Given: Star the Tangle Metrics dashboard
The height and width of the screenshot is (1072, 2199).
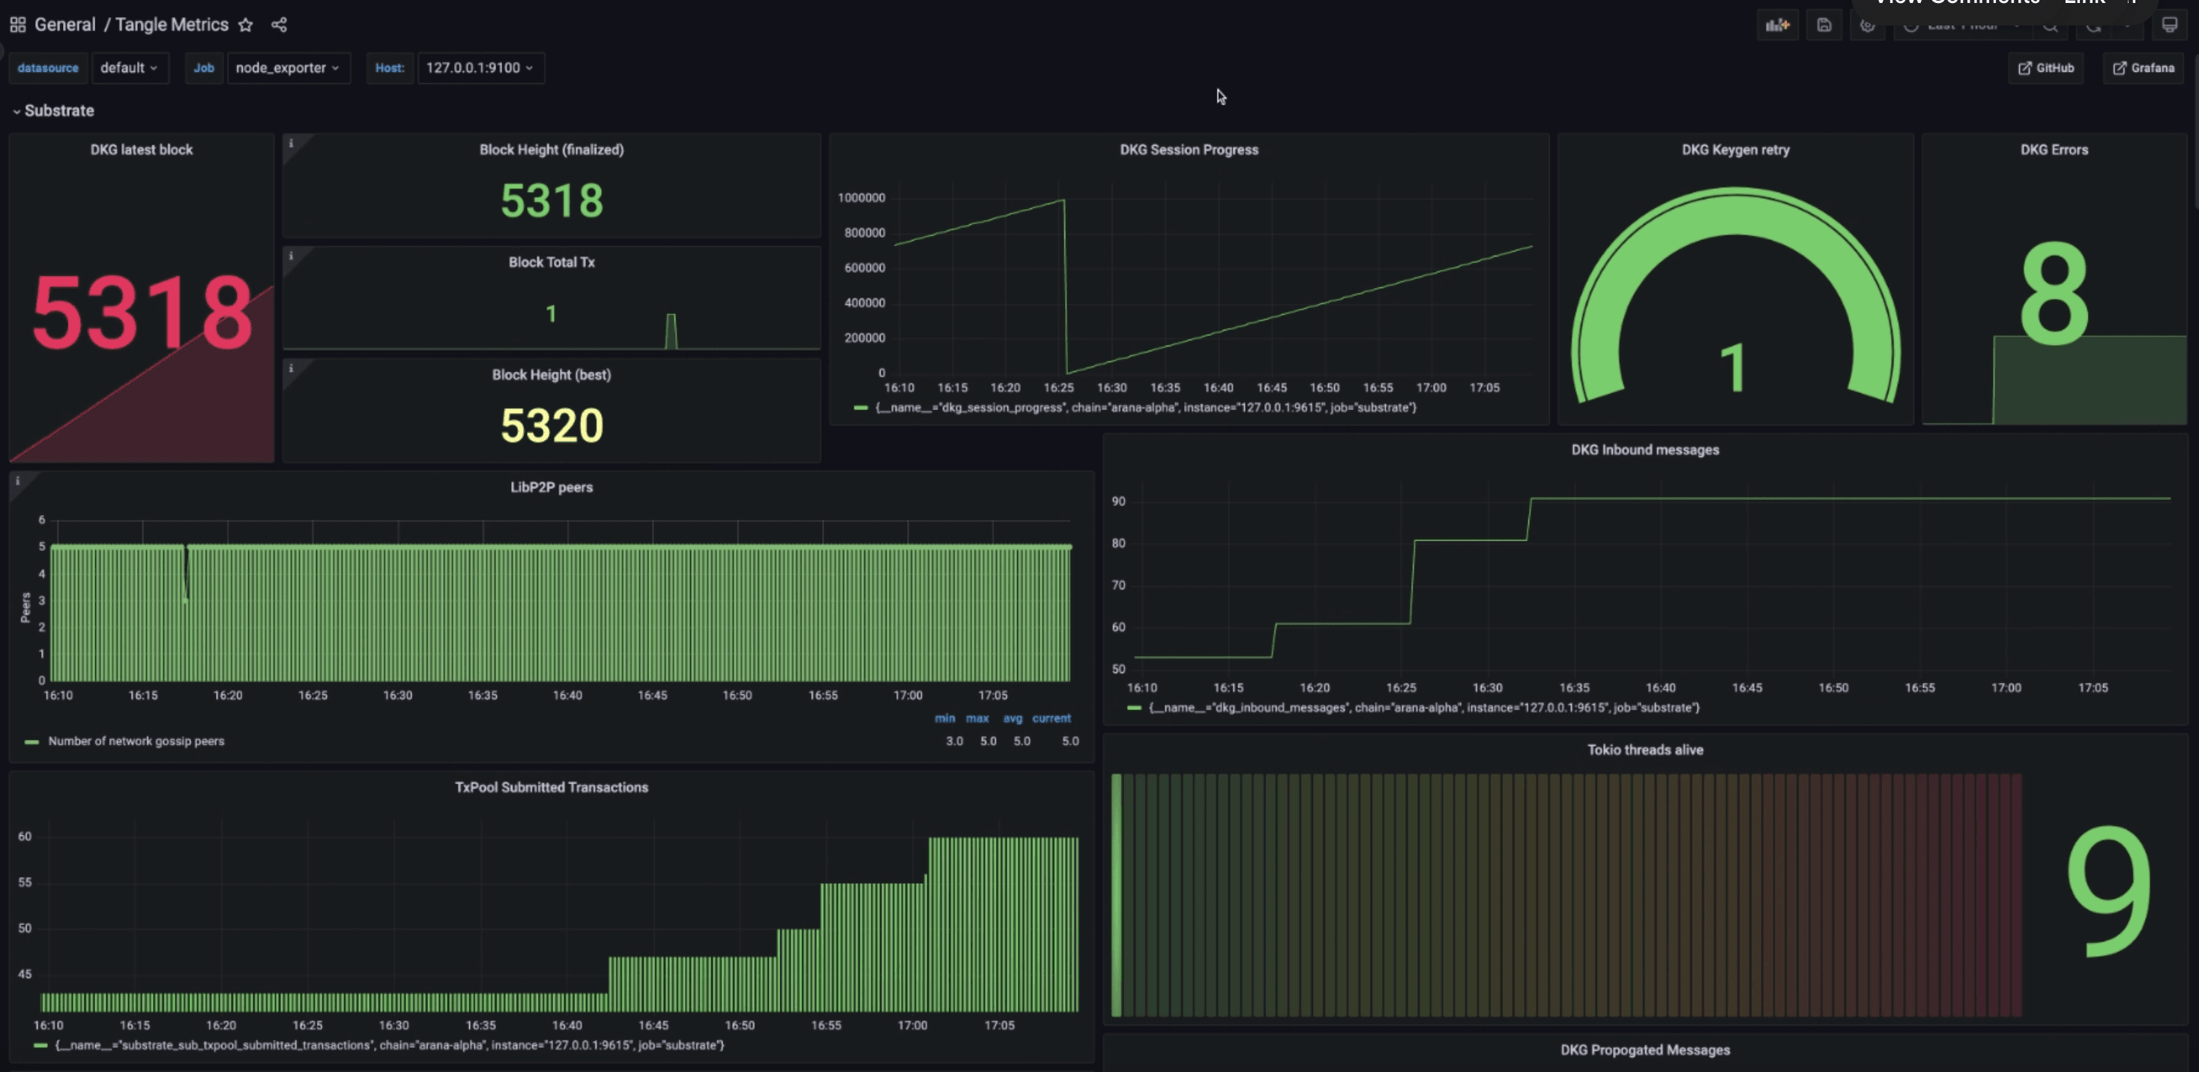Looking at the screenshot, I should pyautogui.click(x=246, y=25).
